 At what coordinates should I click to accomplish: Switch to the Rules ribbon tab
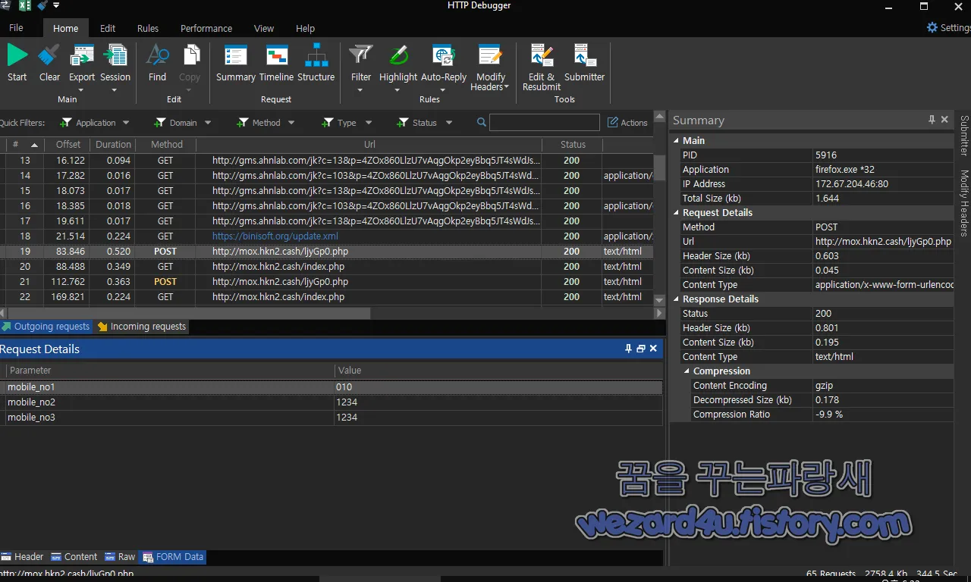pos(148,28)
